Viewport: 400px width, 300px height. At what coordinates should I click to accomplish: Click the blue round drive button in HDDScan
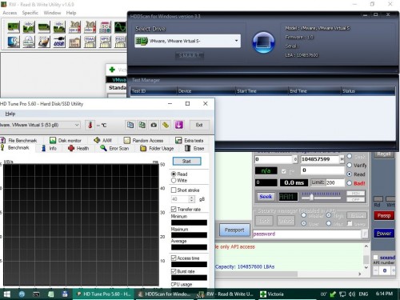click(263, 42)
